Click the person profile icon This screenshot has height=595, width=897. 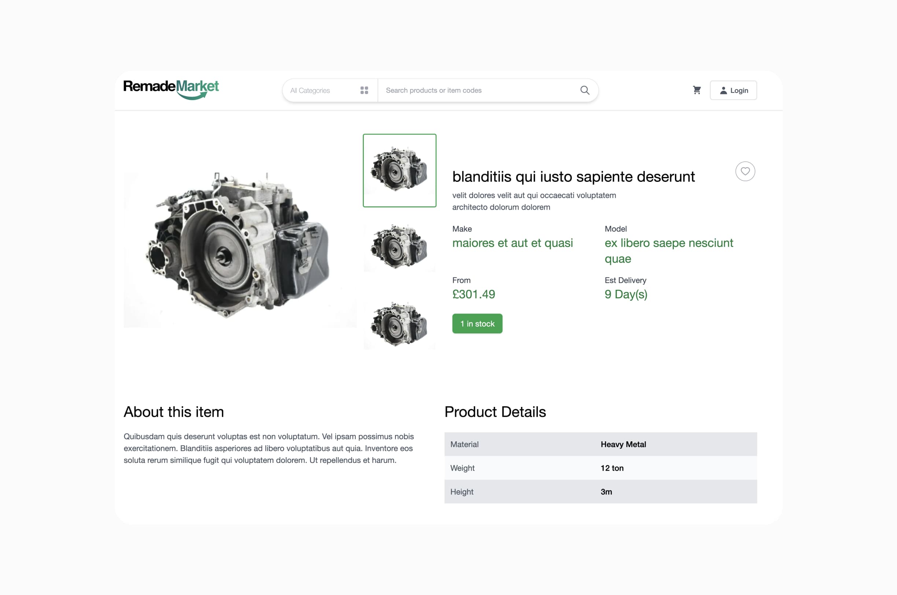click(x=723, y=90)
